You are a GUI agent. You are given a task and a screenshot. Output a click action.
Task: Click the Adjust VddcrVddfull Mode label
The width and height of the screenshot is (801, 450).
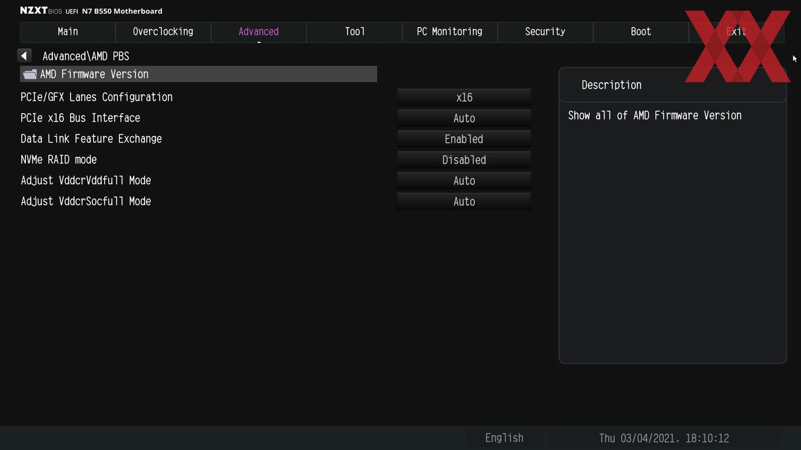(x=86, y=181)
